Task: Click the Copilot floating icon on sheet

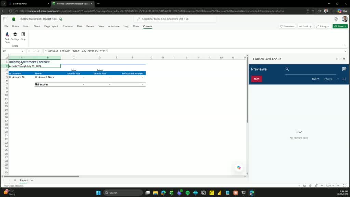Action: [239, 168]
